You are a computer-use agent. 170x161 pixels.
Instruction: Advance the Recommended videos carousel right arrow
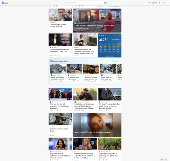tap(122, 74)
